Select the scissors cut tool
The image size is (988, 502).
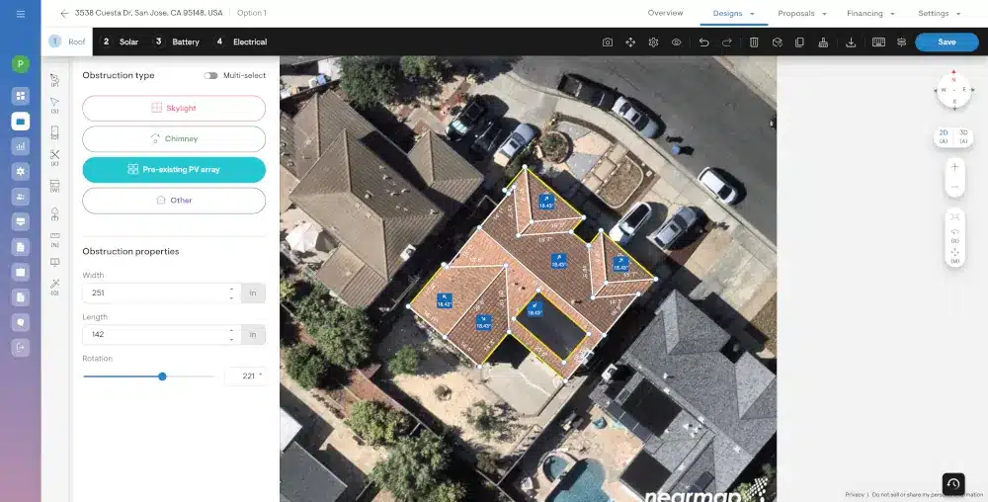click(55, 155)
